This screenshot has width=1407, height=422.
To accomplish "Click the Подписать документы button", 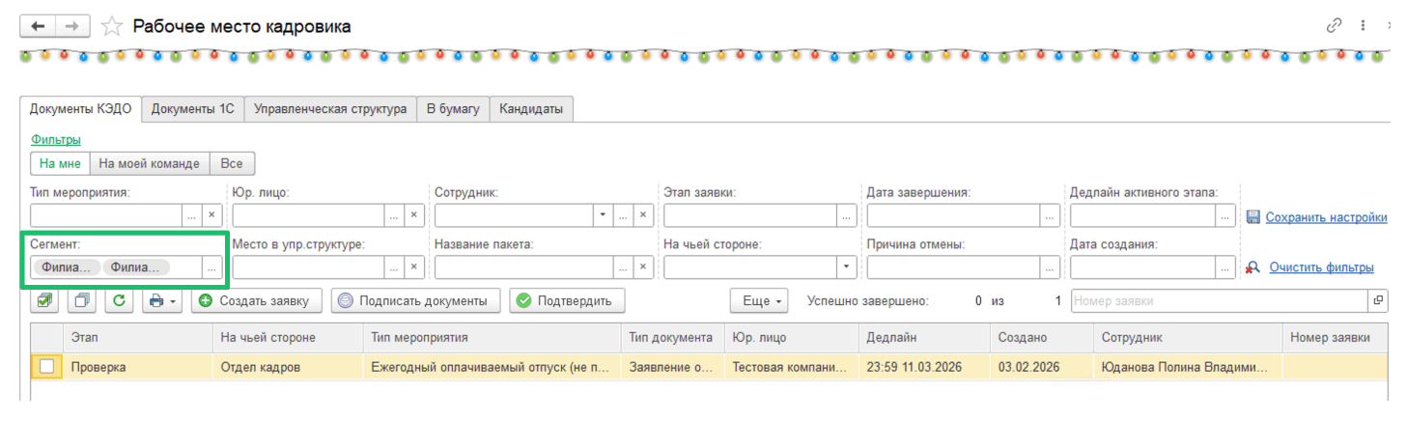I will (x=415, y=300).
